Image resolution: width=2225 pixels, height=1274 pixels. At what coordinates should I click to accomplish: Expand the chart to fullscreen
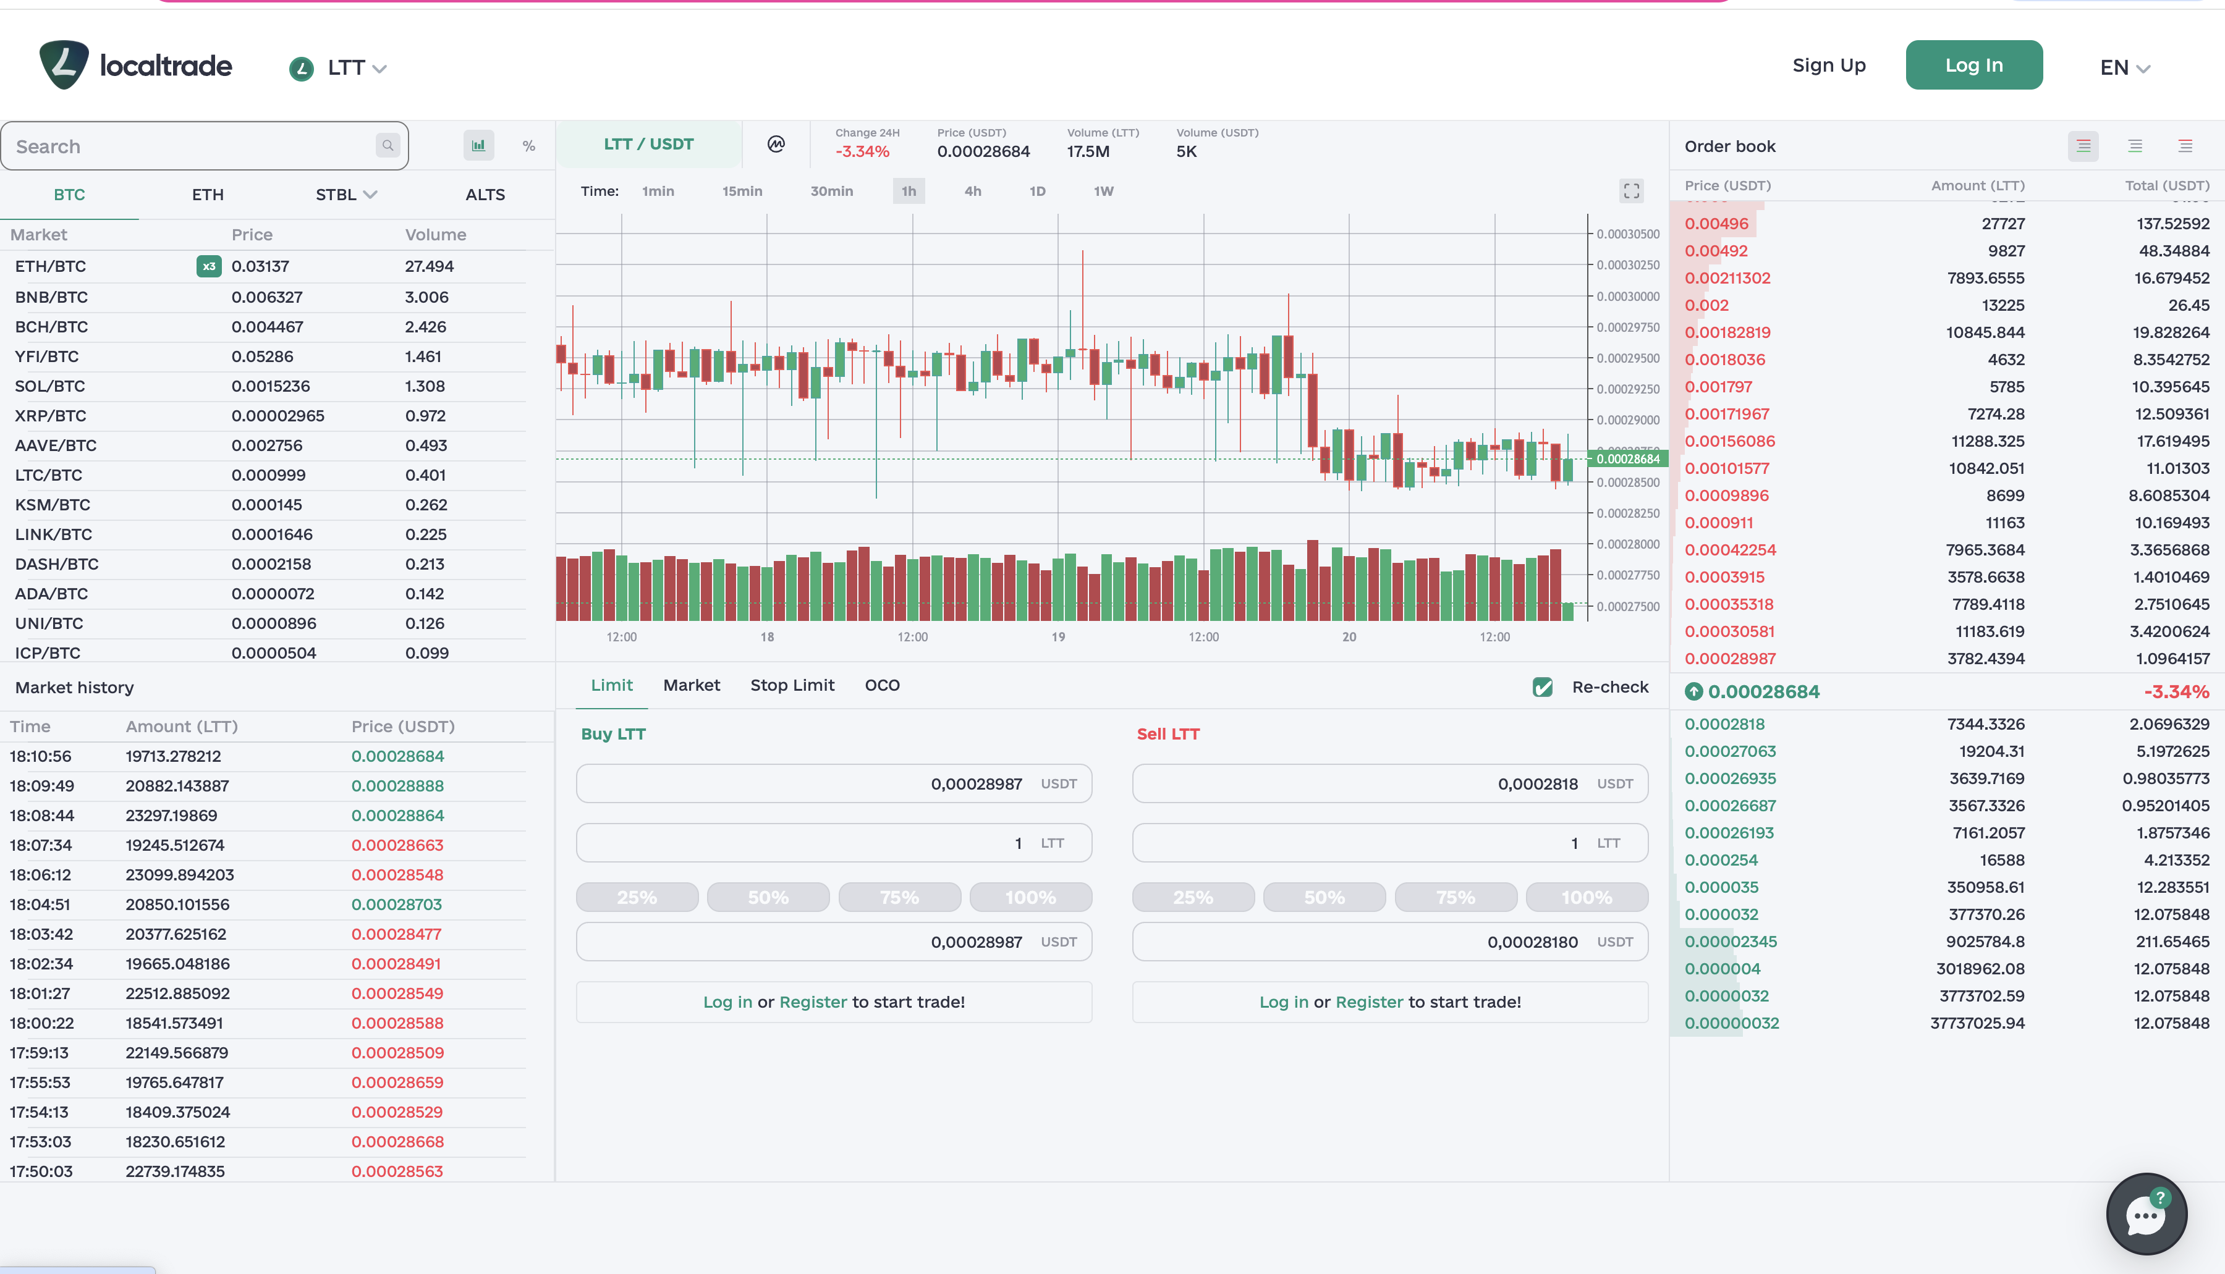click(1630, 191)
